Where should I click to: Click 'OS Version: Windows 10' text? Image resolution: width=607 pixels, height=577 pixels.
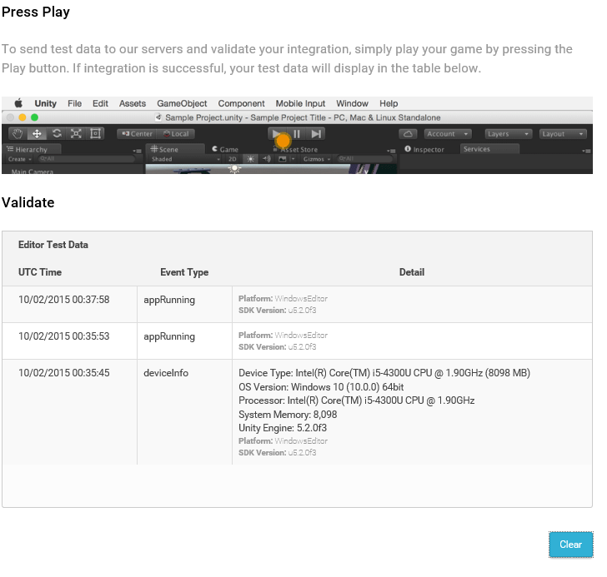[321, 387]
